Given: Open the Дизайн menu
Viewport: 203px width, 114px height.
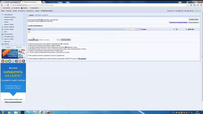Looking at the screenshot, I should [x=15, y=11].
